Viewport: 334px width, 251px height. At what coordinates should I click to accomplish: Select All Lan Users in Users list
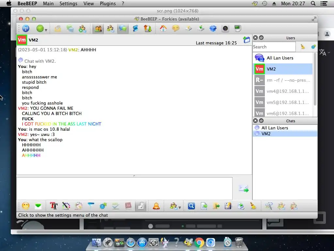point(283,58)
